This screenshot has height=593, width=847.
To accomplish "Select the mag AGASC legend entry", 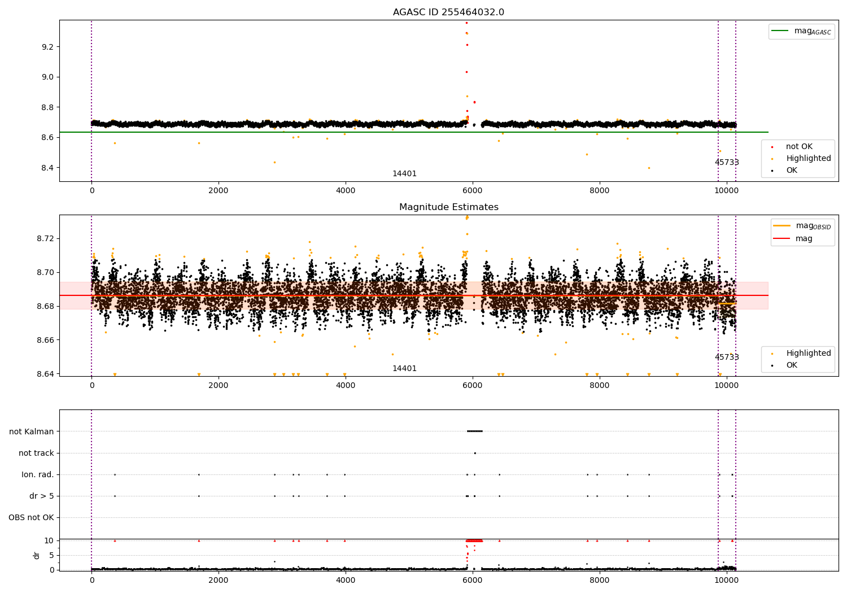I will pyautogui.click(x=801, y=31).
